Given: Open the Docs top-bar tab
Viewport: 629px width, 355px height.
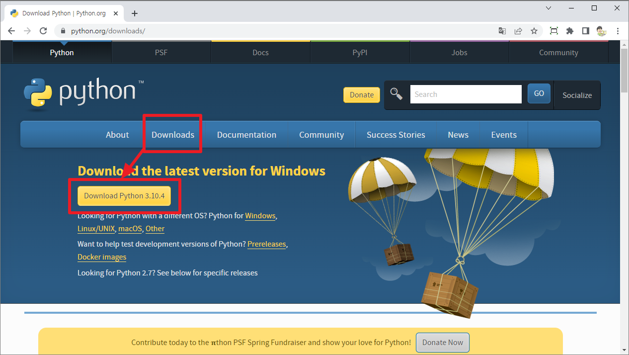Looking at the screenshot, I should [261, 52].
